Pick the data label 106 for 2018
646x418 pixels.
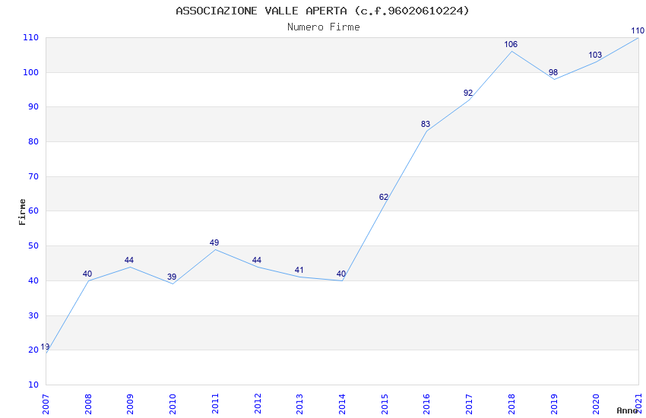[511, 44]
